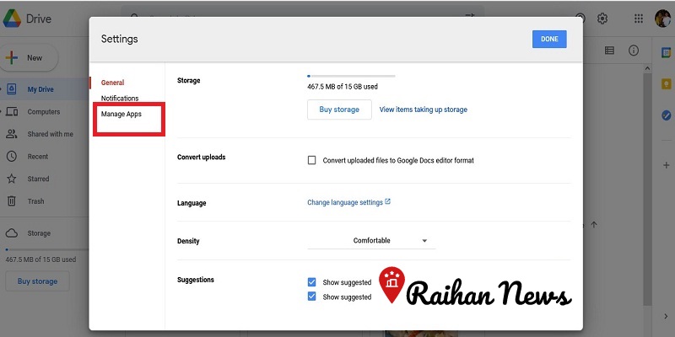Open View items taking up storage
The height and width of the screenshot is (337, 675).
(424, 110)
